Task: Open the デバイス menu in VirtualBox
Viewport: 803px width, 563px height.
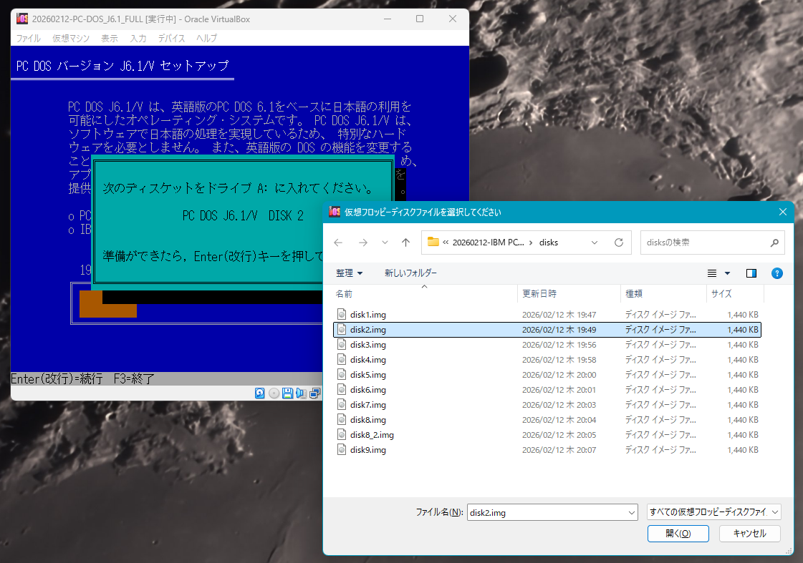Action: click(x=172, y=38)
